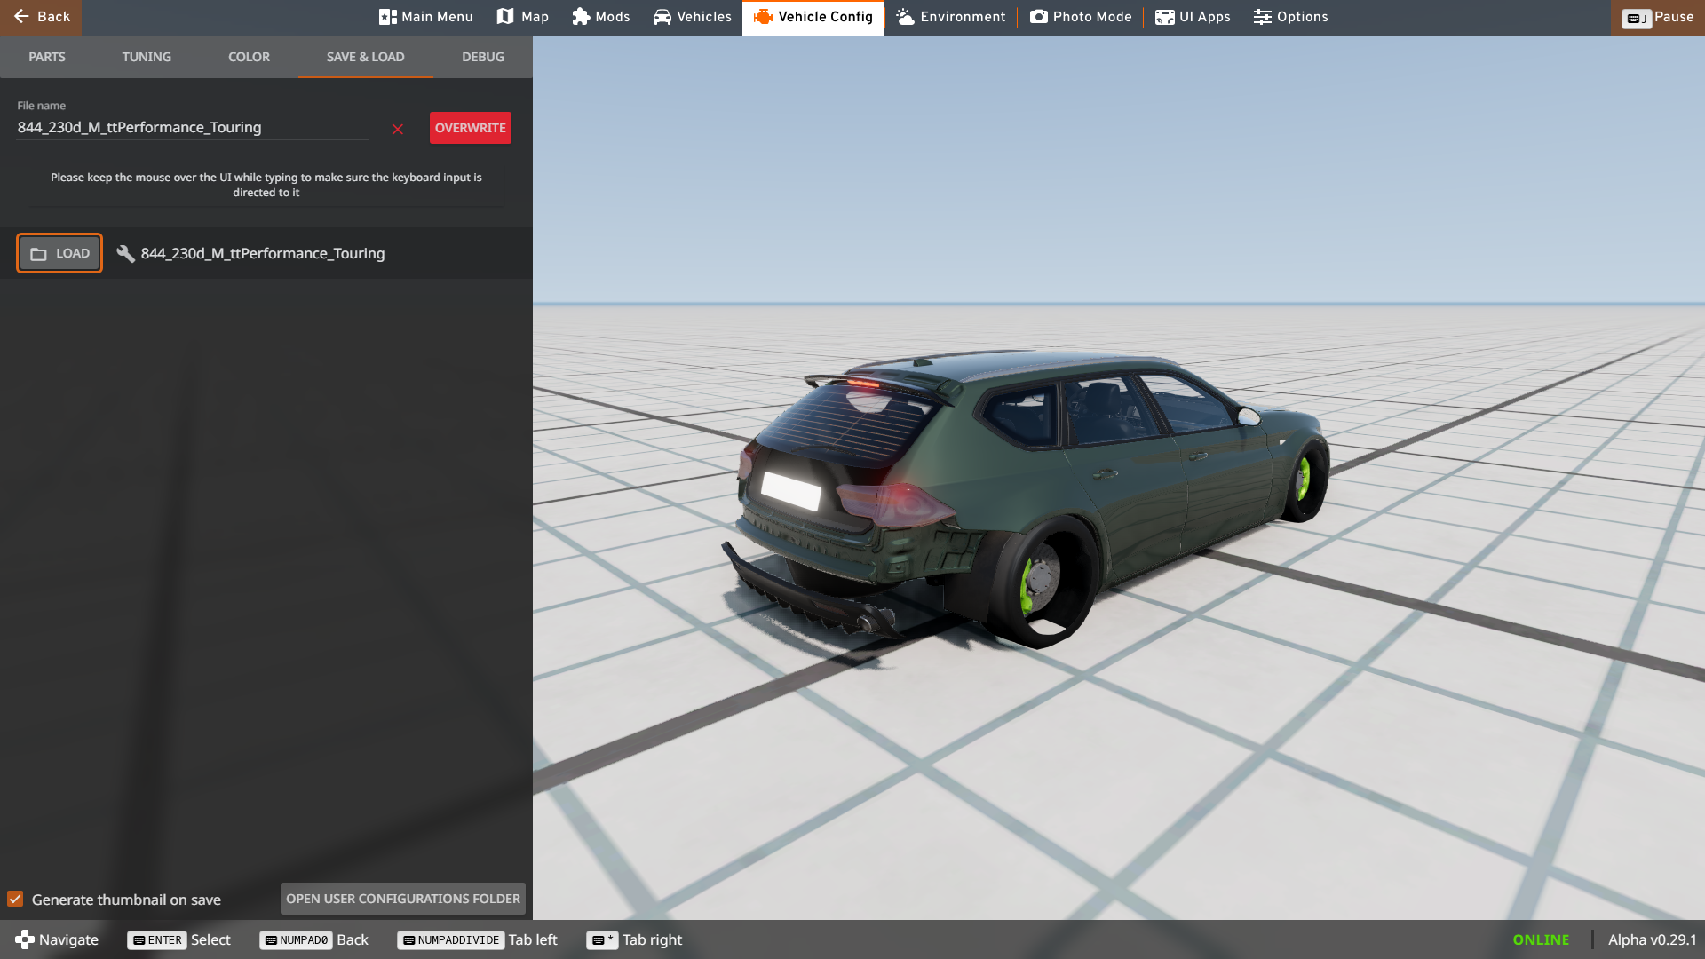Click the Environment weather icon

click(905, 17)
